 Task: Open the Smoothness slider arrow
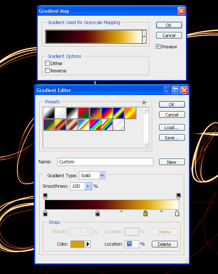click(x=88, y=186)
